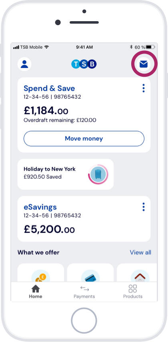
Task: Open the house mortgage offer icon
Action: 140,276
